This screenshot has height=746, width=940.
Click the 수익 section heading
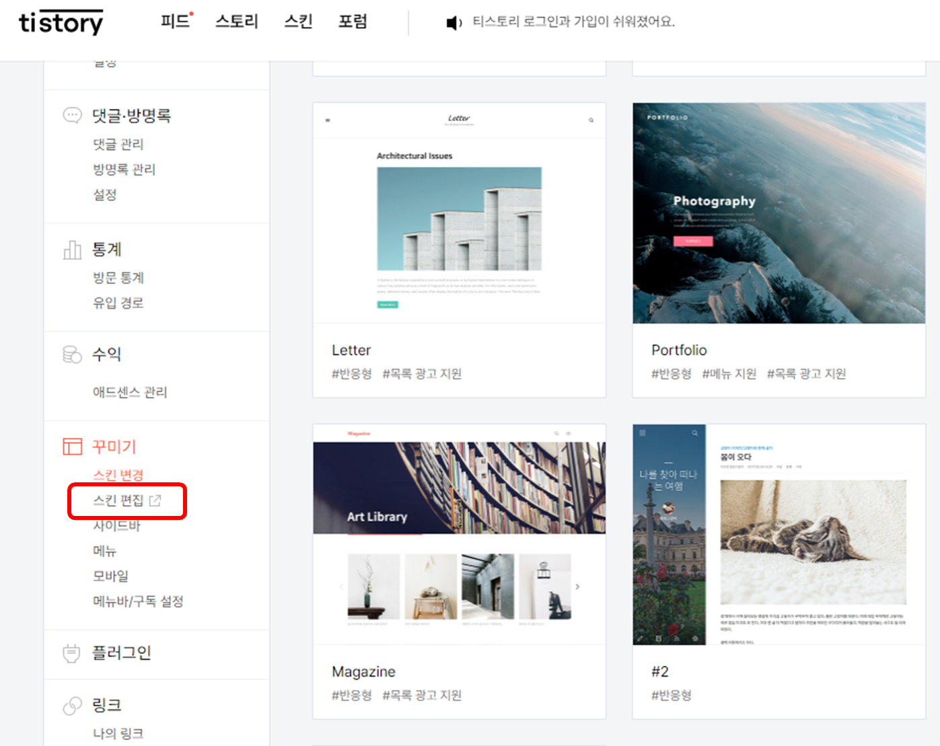(x=107, y=355)
